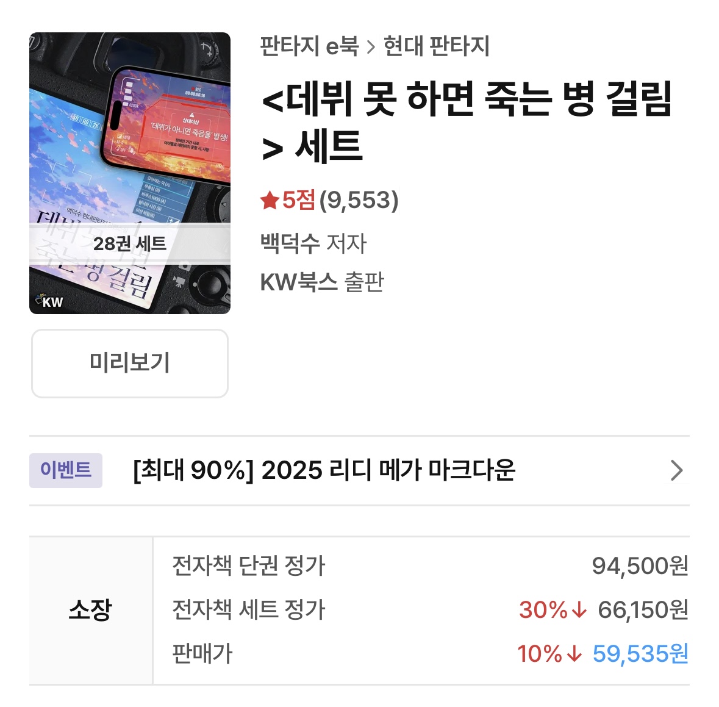Click the 59,535원 sale price
The width and height of the screenshot is (719, 707).
click(640, 654)
